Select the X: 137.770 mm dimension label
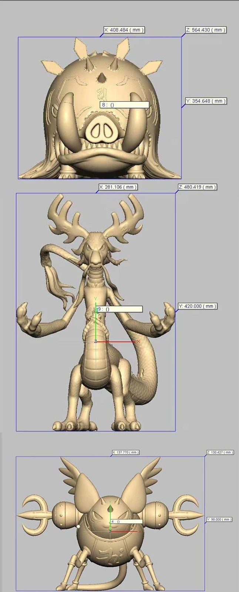Image resolution: width=239 pixels, height=592 pixels. (x=126, y=453)
